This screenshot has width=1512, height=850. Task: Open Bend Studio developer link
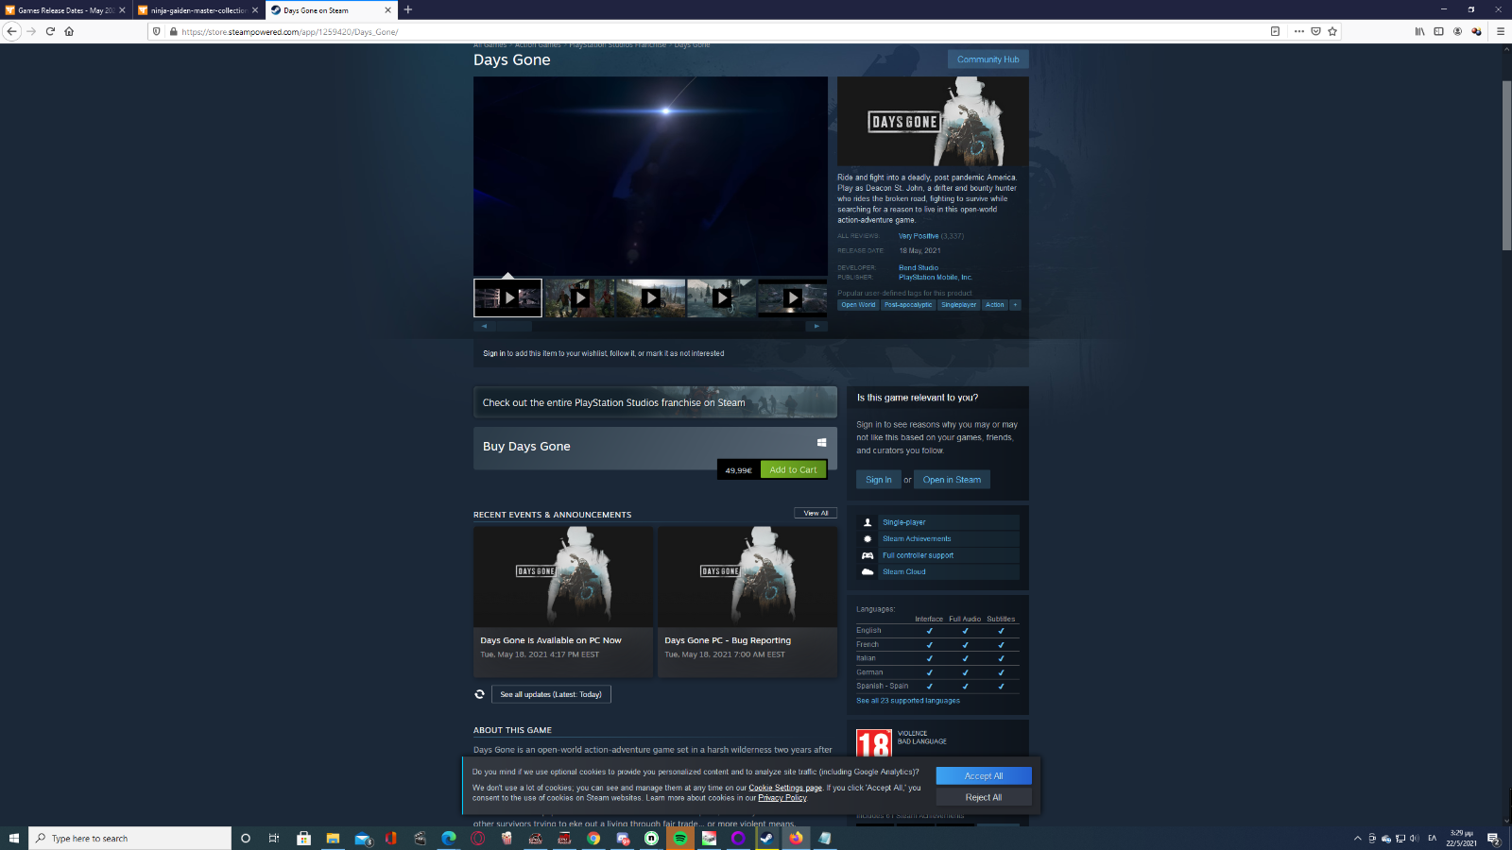coord(919,268)
